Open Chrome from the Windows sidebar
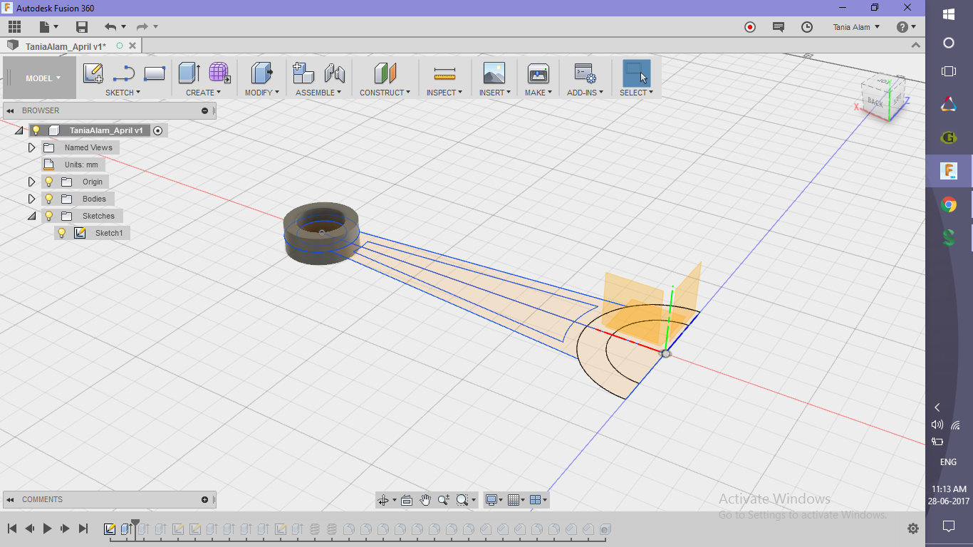The height and width of the screenshot is (547, 973). coord(948,205)
